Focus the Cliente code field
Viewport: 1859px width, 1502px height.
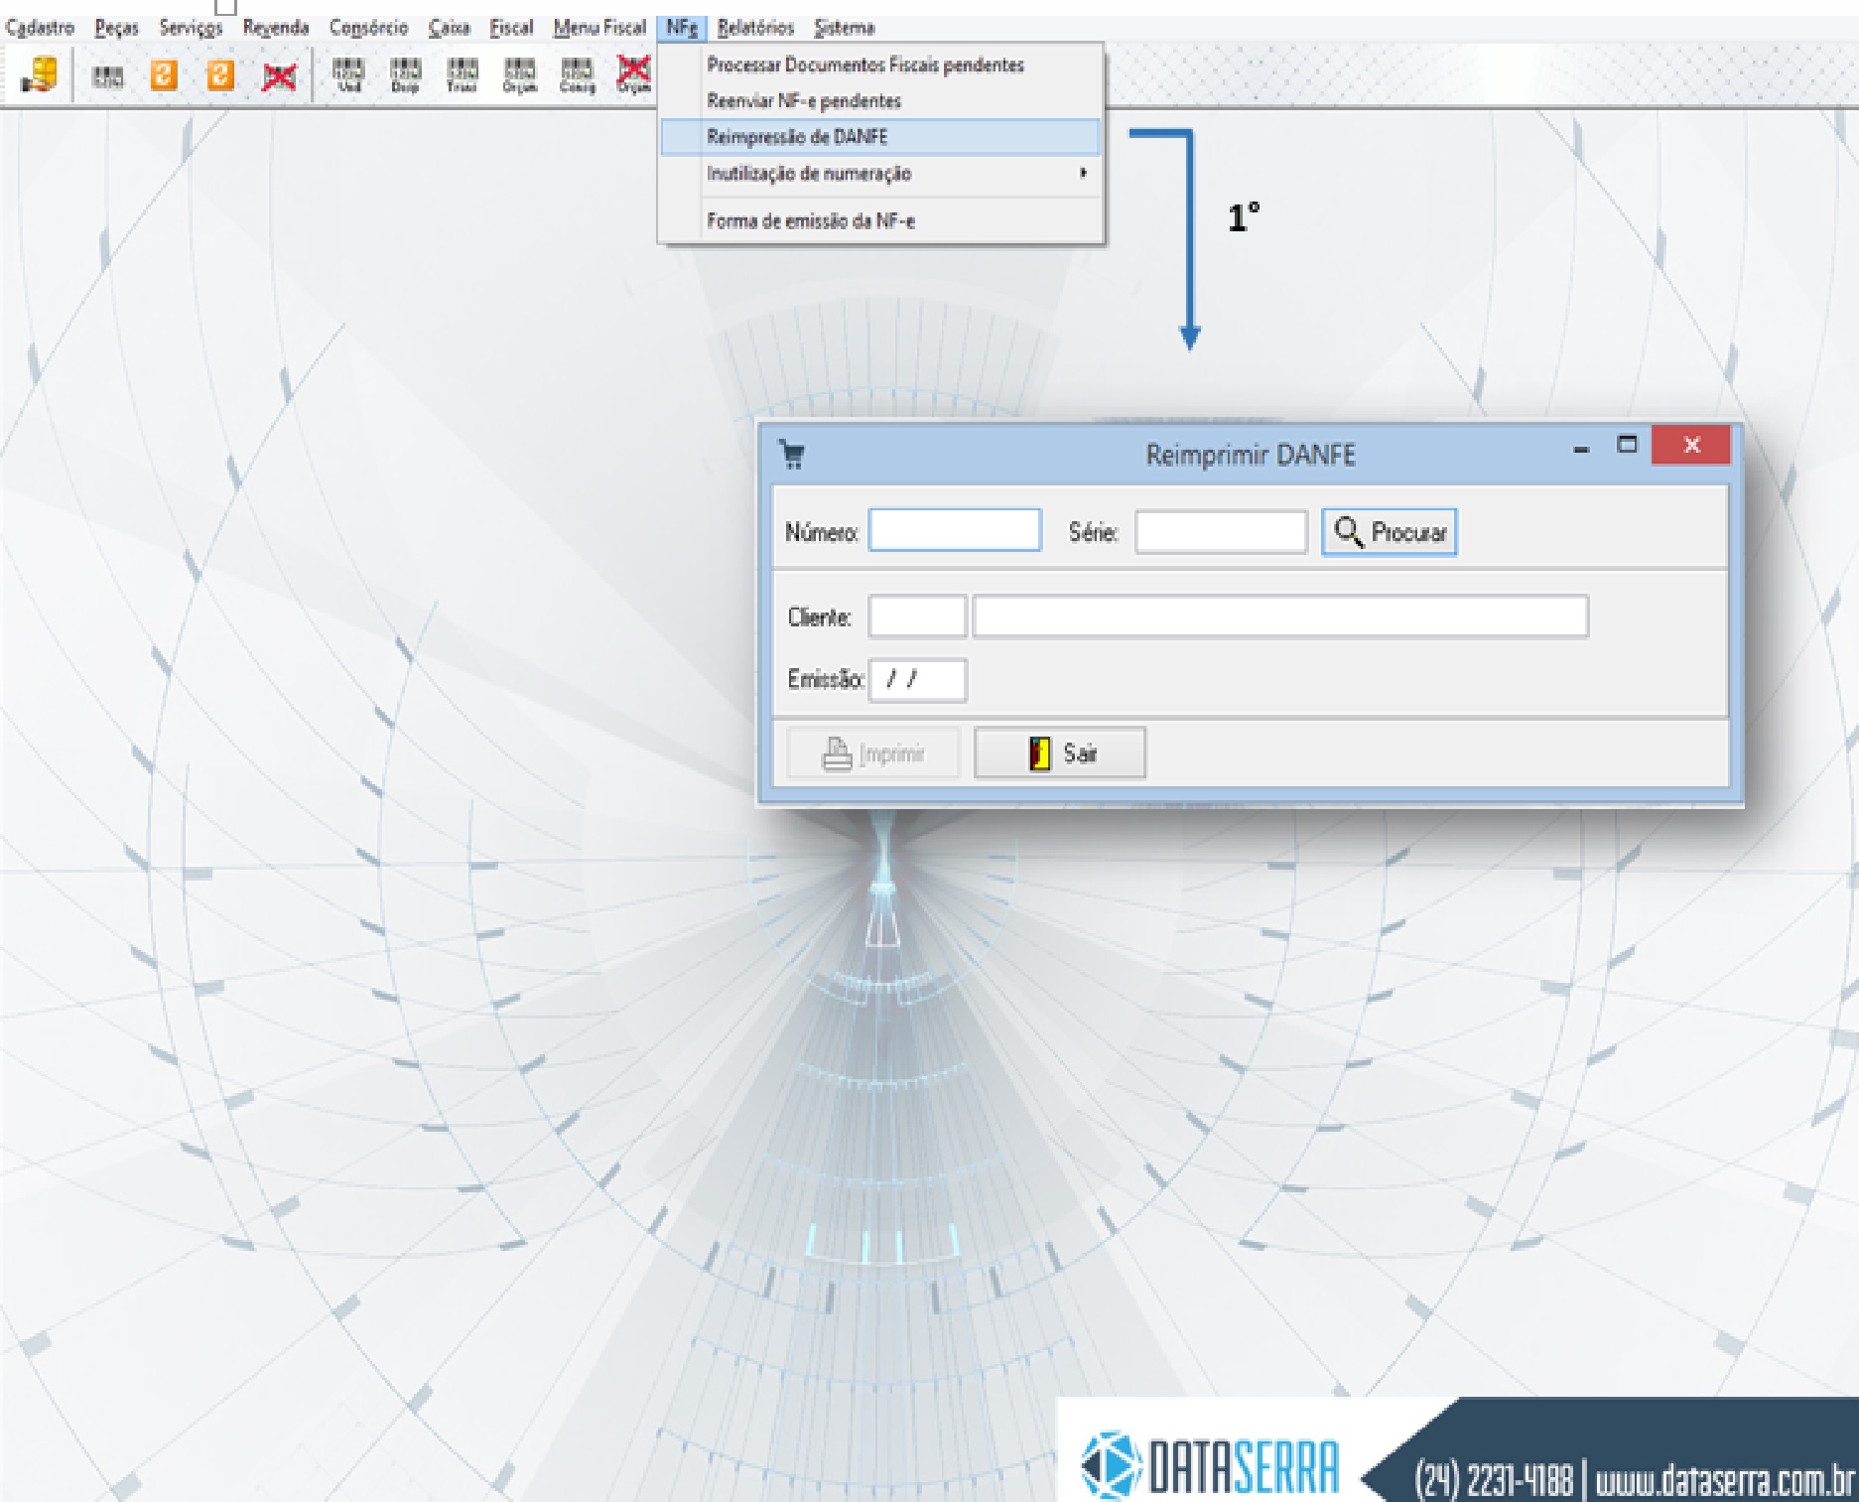click(x=917, y=616)
